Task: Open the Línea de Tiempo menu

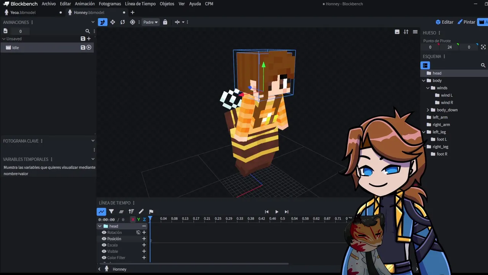Action: pyautogui.click(x=140, y=4)
